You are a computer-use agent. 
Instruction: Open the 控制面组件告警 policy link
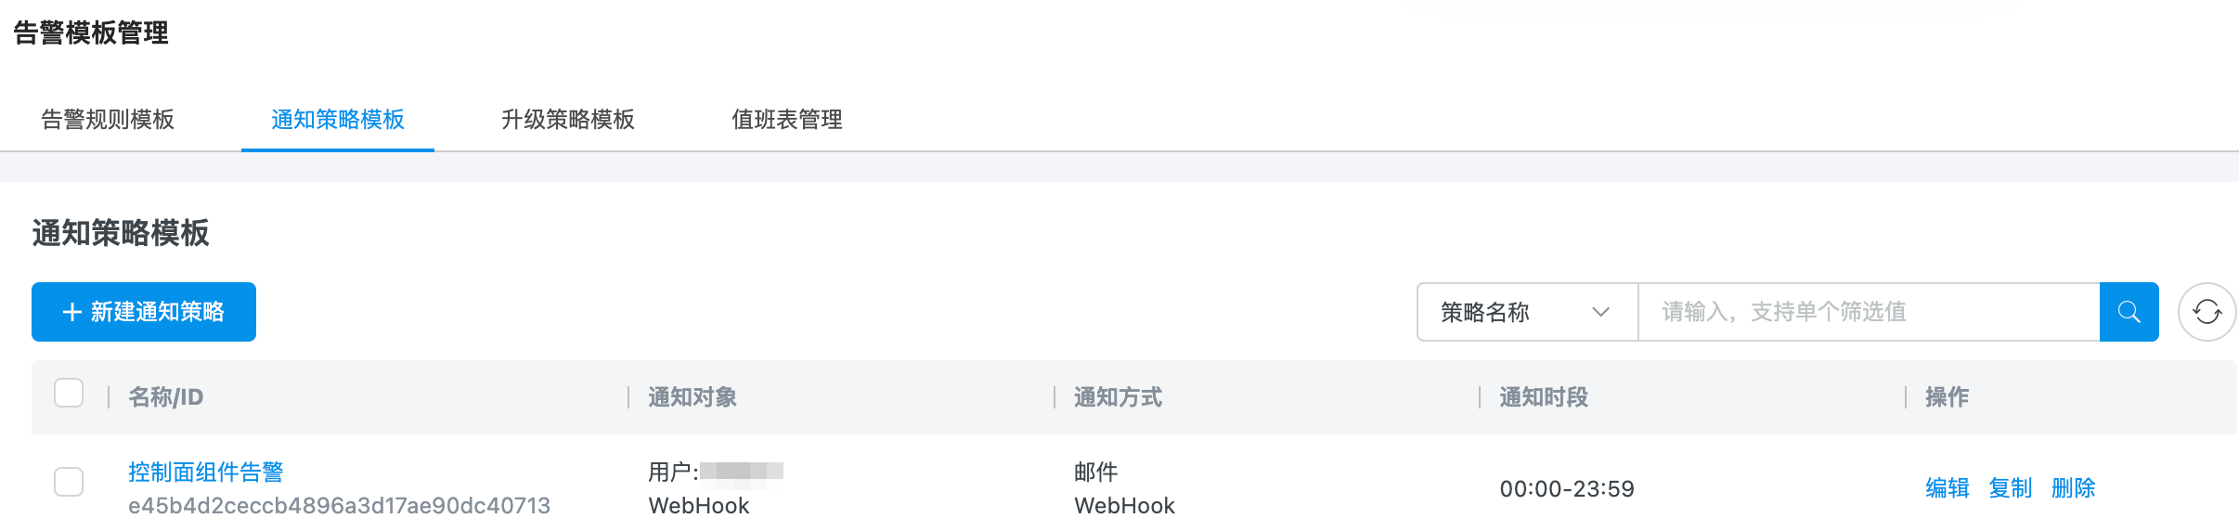pos(206,472)
